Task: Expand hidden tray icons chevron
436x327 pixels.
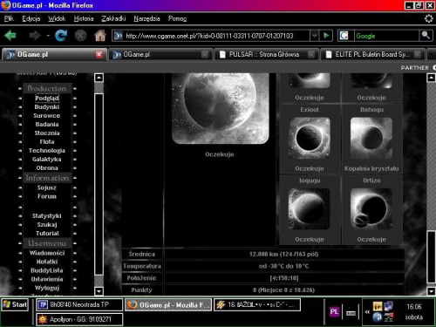Action: [x=367, y=312]
